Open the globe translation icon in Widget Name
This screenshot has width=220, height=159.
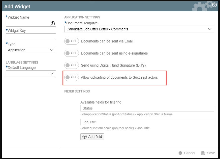pyautogui.click(x=53, y=23)
